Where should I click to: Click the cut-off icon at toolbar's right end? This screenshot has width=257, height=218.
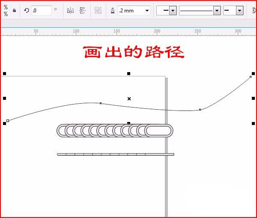click(x=254, y=11)
